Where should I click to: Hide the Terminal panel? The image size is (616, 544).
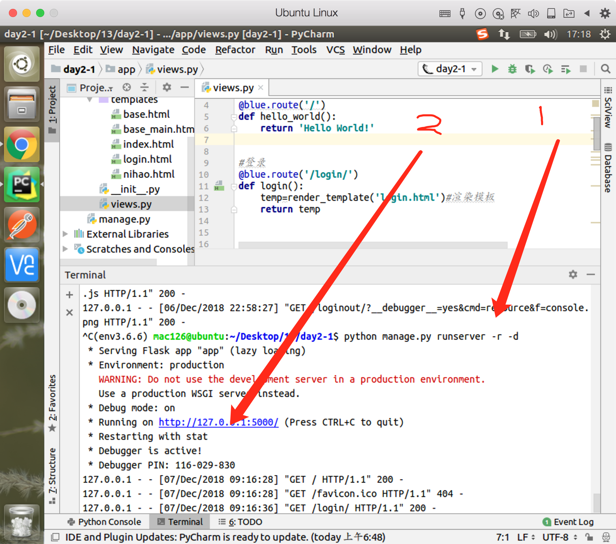coord(591,274)
